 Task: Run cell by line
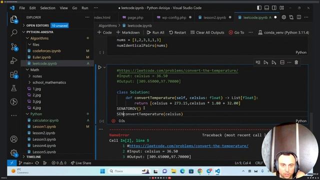[258, 62]
